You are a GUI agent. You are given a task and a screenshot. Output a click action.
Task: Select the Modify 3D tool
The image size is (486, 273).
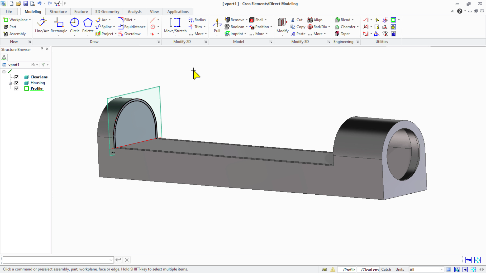(282, 26)
